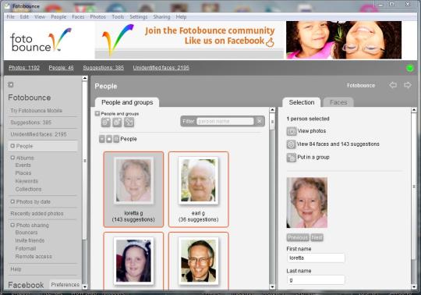Open the Settings menu
The height and width of the screenshot is (295, 421).
click(139, 16)
